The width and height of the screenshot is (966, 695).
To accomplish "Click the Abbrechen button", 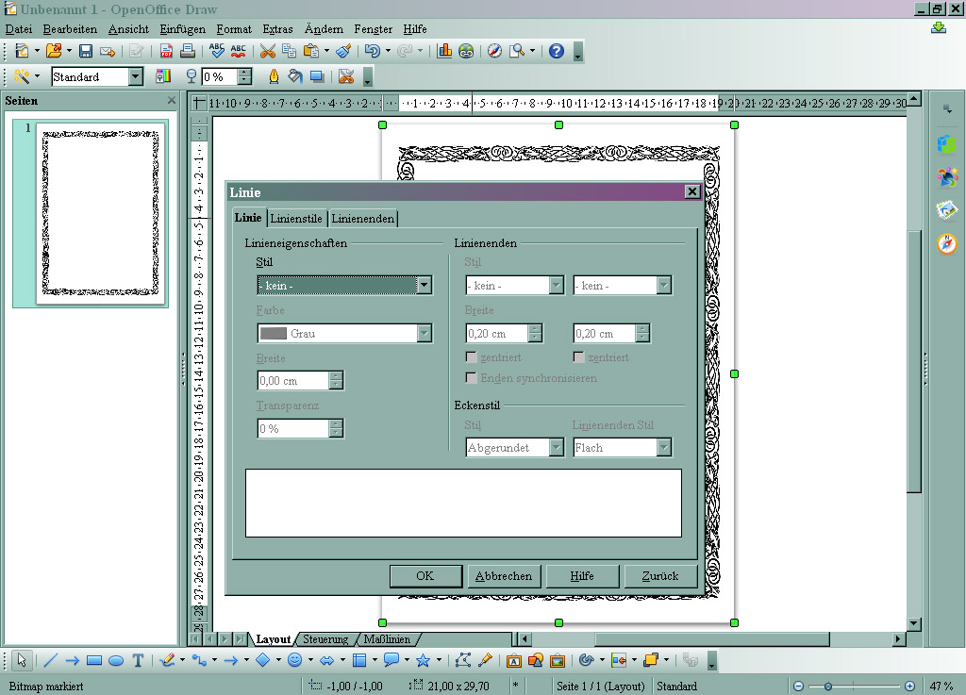I will point(504,575).
